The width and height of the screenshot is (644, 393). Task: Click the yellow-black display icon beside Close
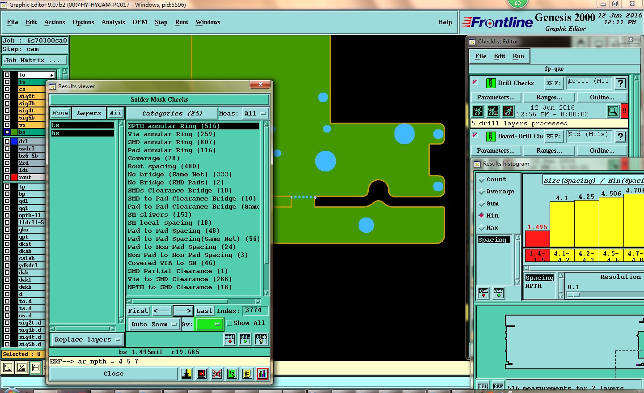186,373
